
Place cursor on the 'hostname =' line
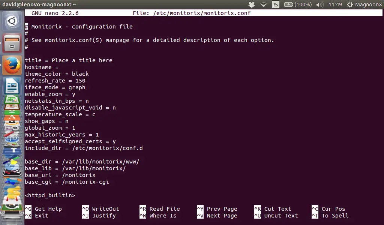pos(42,67)
